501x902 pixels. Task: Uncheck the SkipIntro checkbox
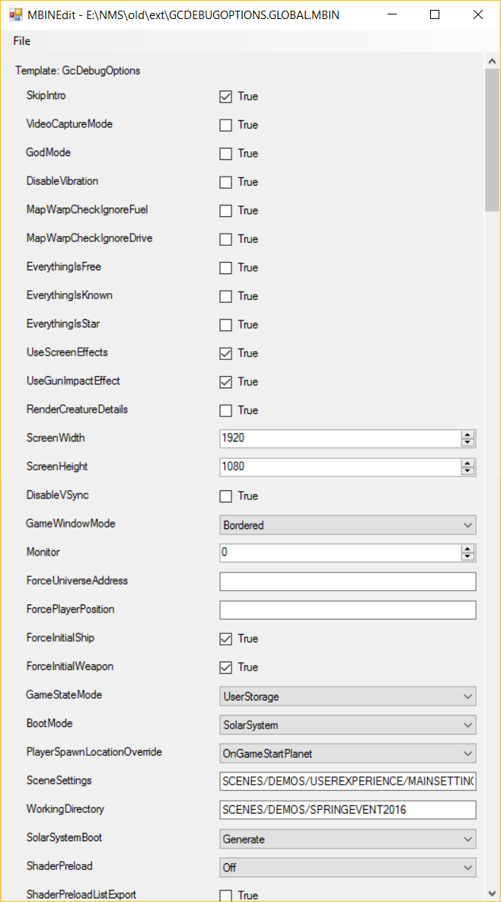point(225,96)
